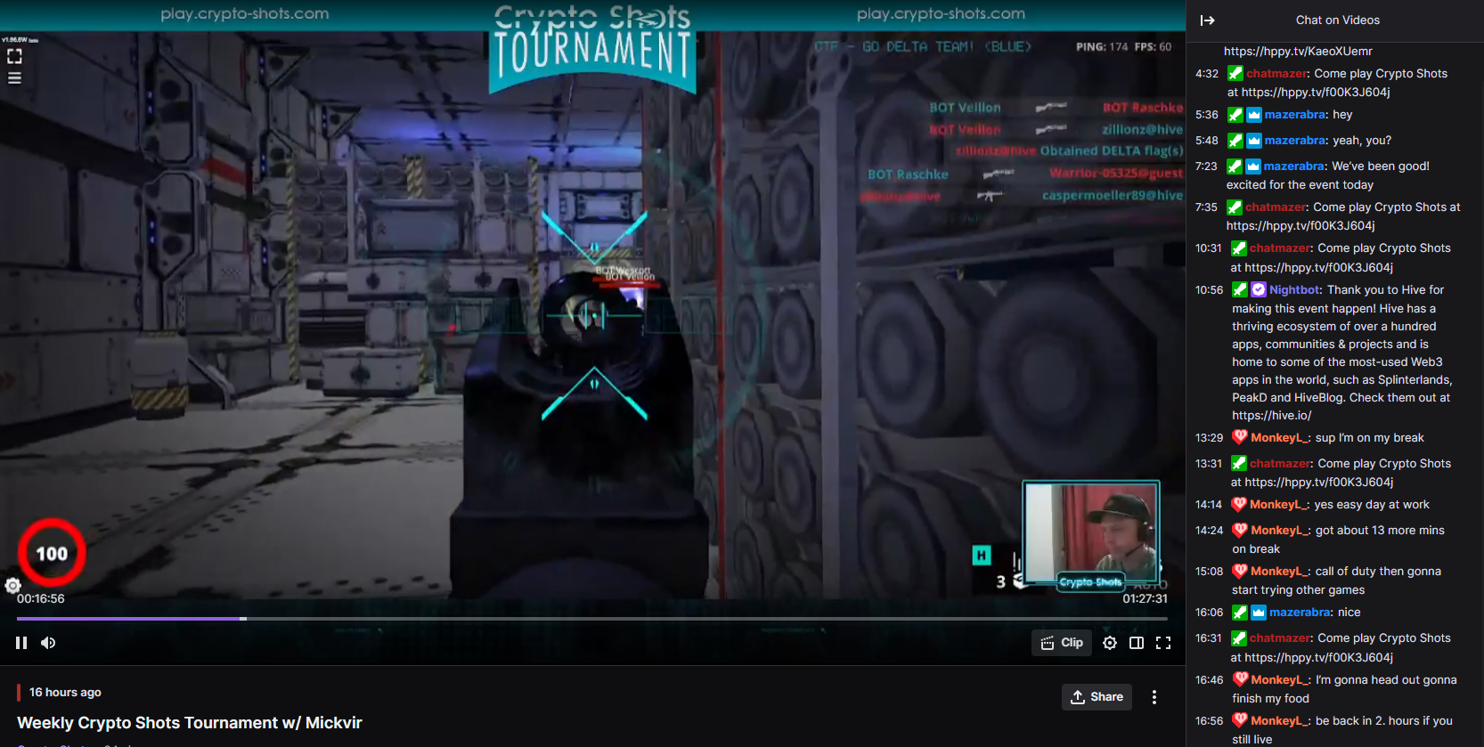Click the 100 health indicator
This screenshot has width=1484, height=747.
tap(52, 553)
